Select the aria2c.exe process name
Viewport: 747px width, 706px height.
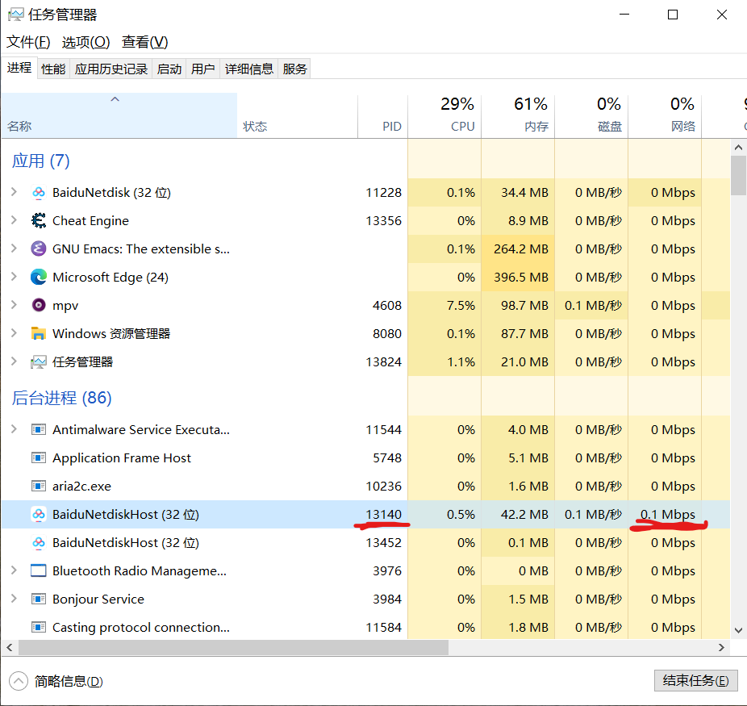pos(81,487)
